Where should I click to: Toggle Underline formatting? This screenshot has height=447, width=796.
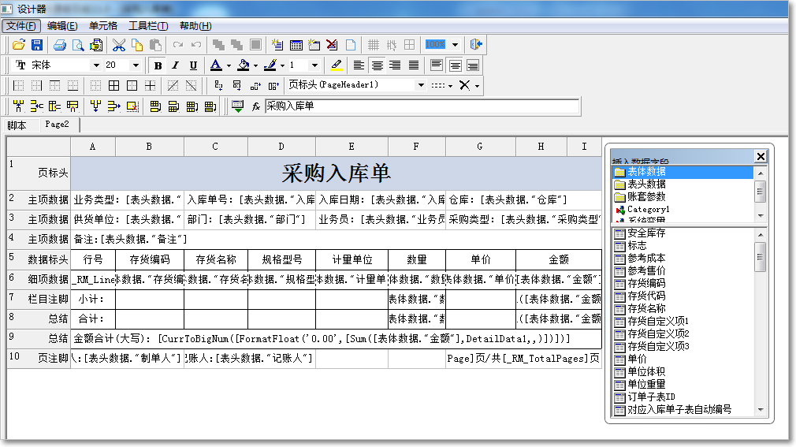[x=192, y=65]
